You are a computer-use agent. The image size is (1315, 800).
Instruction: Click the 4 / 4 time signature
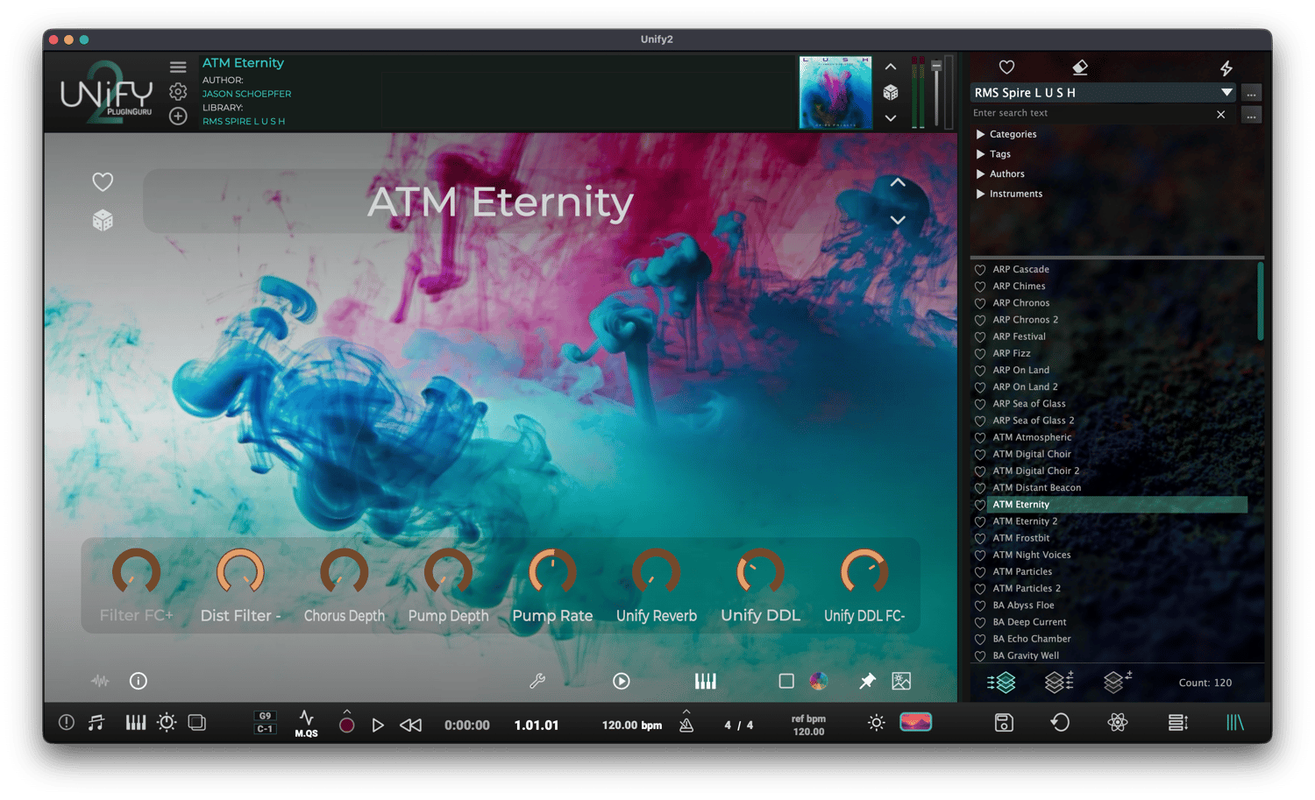pos(738,726)
